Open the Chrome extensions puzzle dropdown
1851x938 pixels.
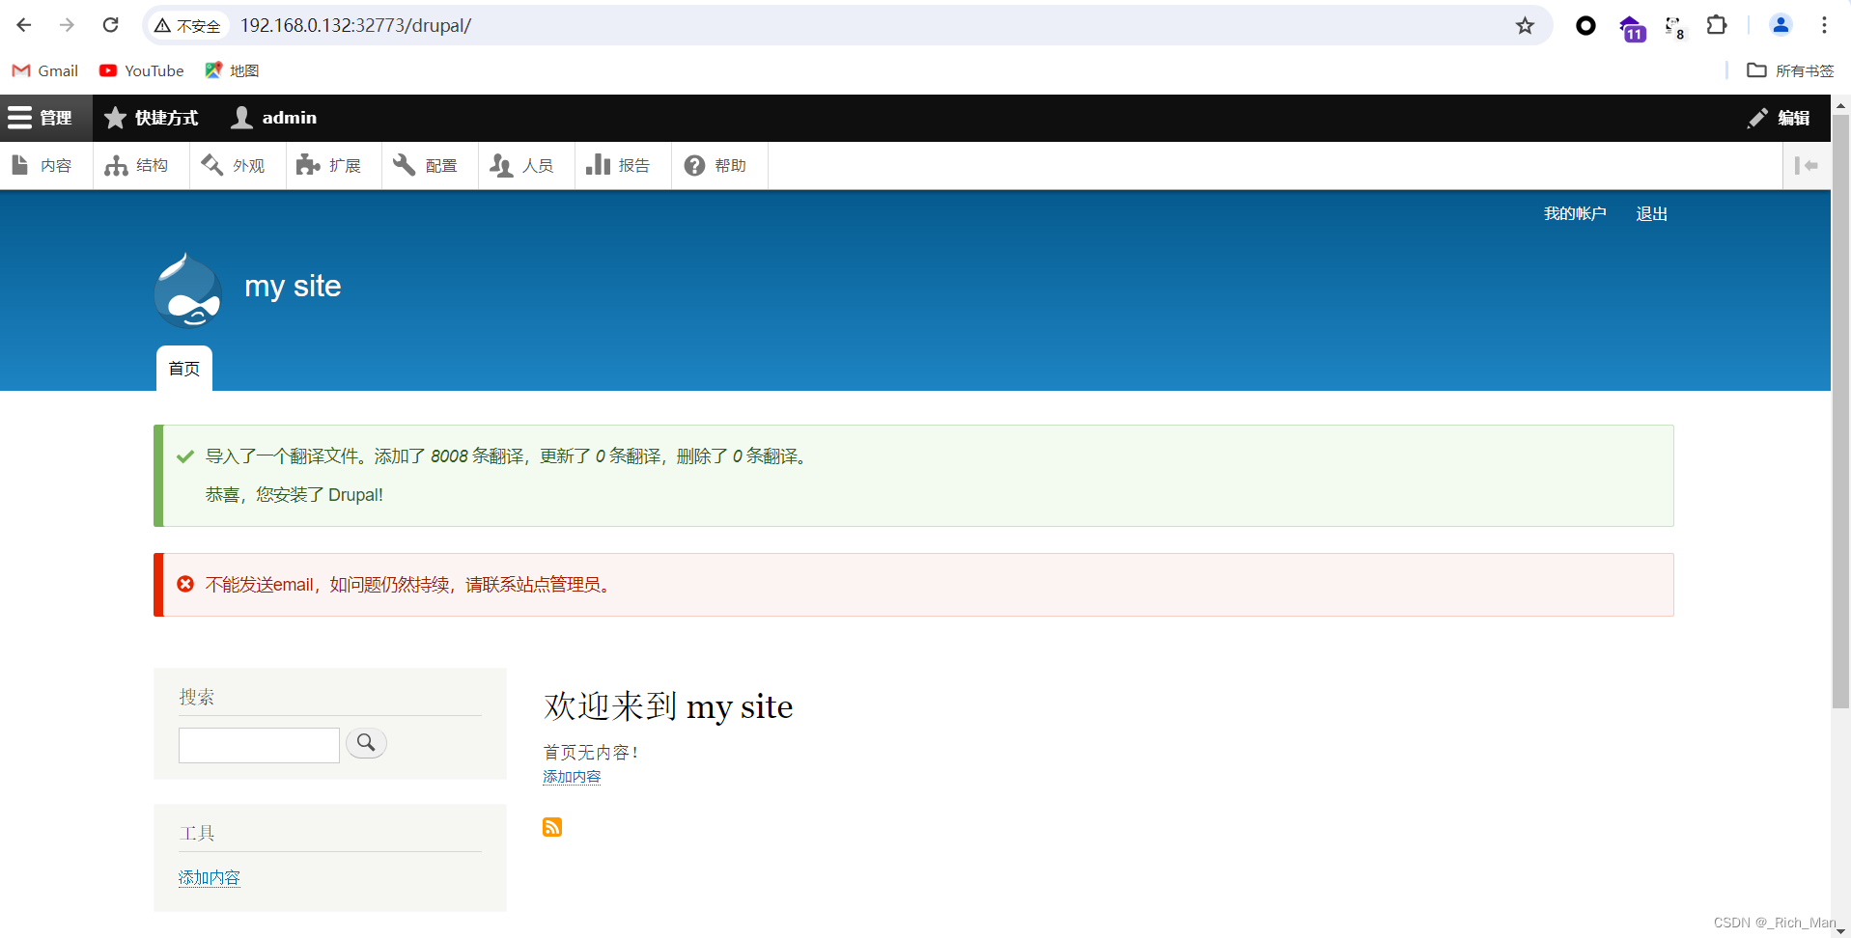point(1718,25)
